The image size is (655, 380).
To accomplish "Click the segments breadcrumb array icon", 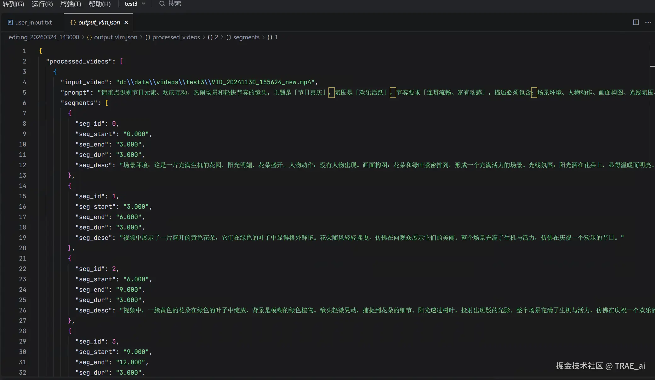I will (x=229, y=37).
